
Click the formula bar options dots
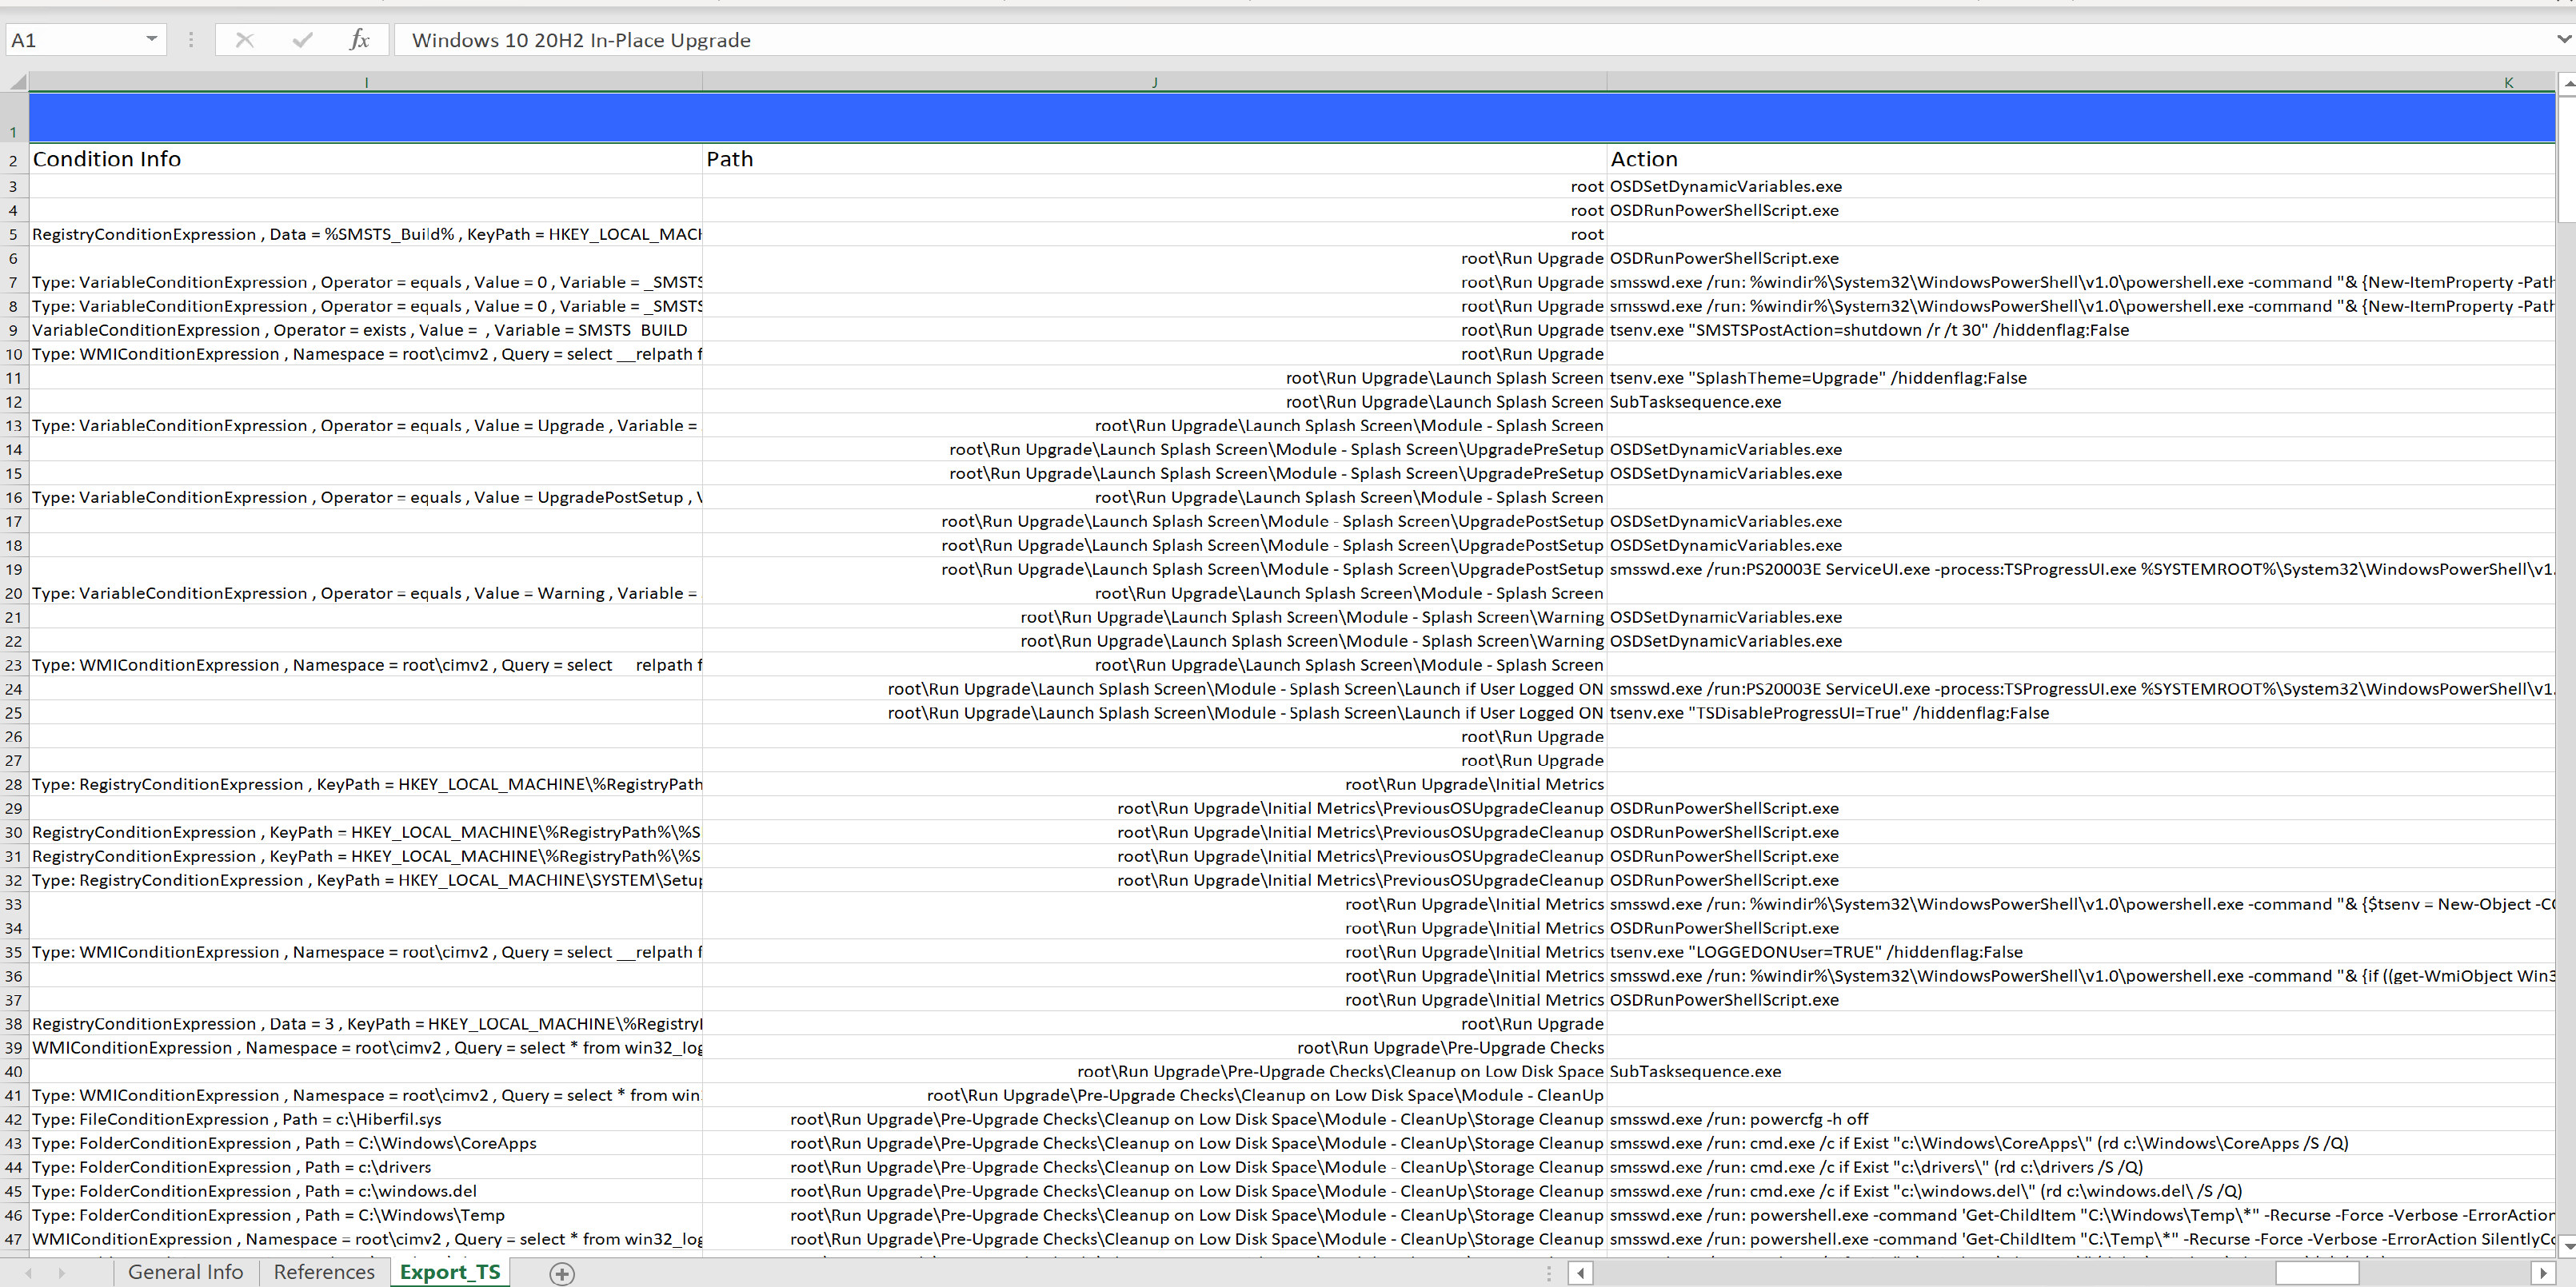[x=191, y=40]
